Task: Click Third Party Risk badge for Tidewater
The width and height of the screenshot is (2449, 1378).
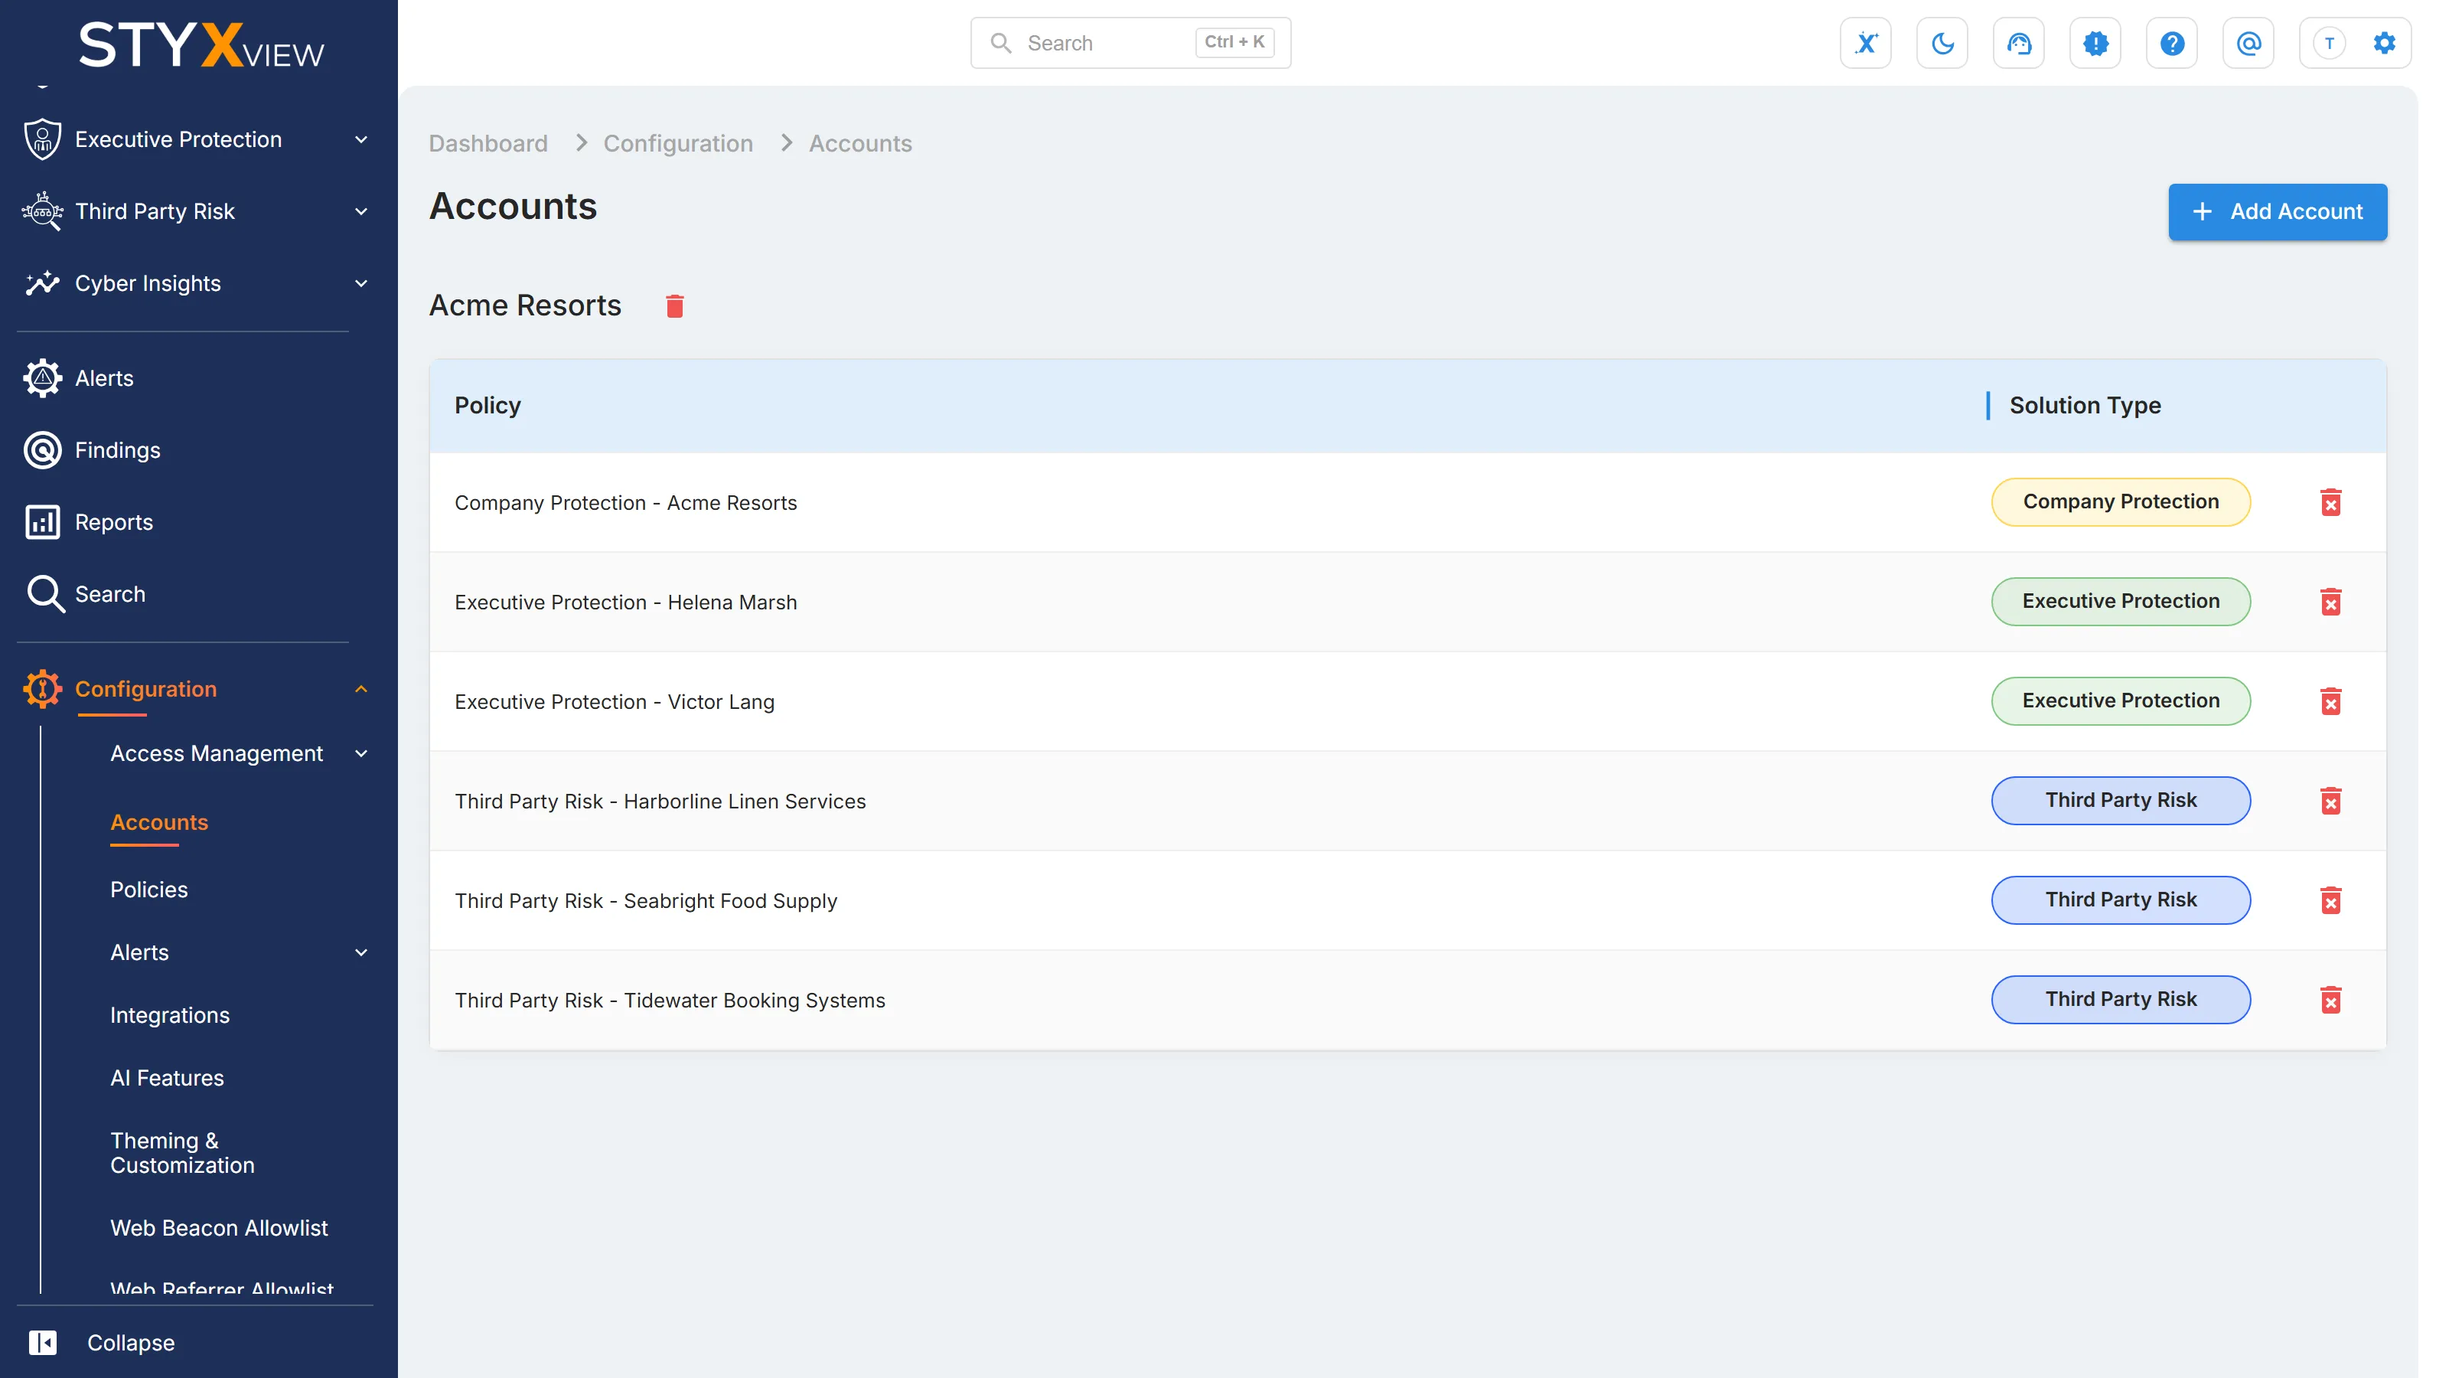Action: click(2120, 998)
